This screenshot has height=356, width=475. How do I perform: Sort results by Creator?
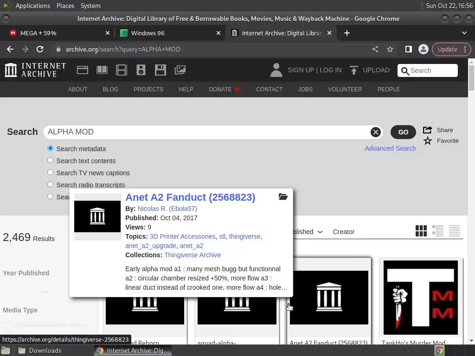(x=344, y=232)
